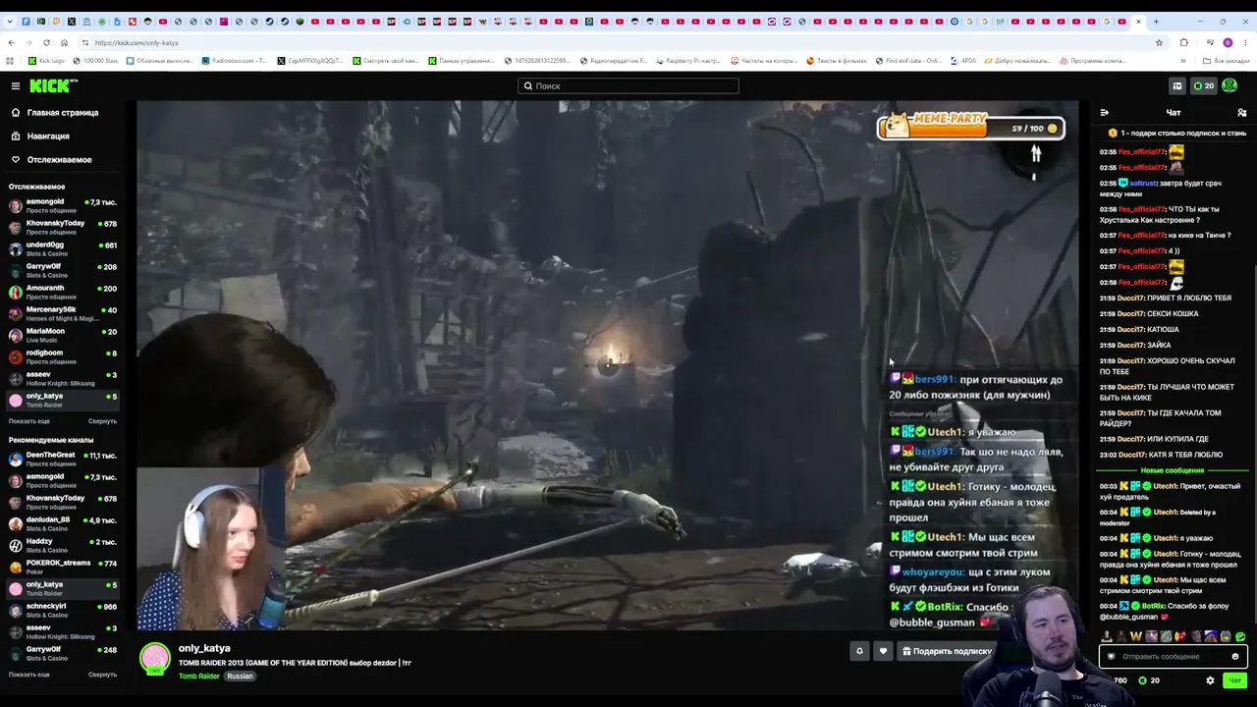
Task: Click schneckyirl channel avatar
Action: (x=16, y=611)
